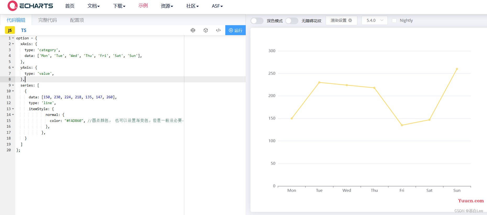Select the JS language tab

(10, 30)
